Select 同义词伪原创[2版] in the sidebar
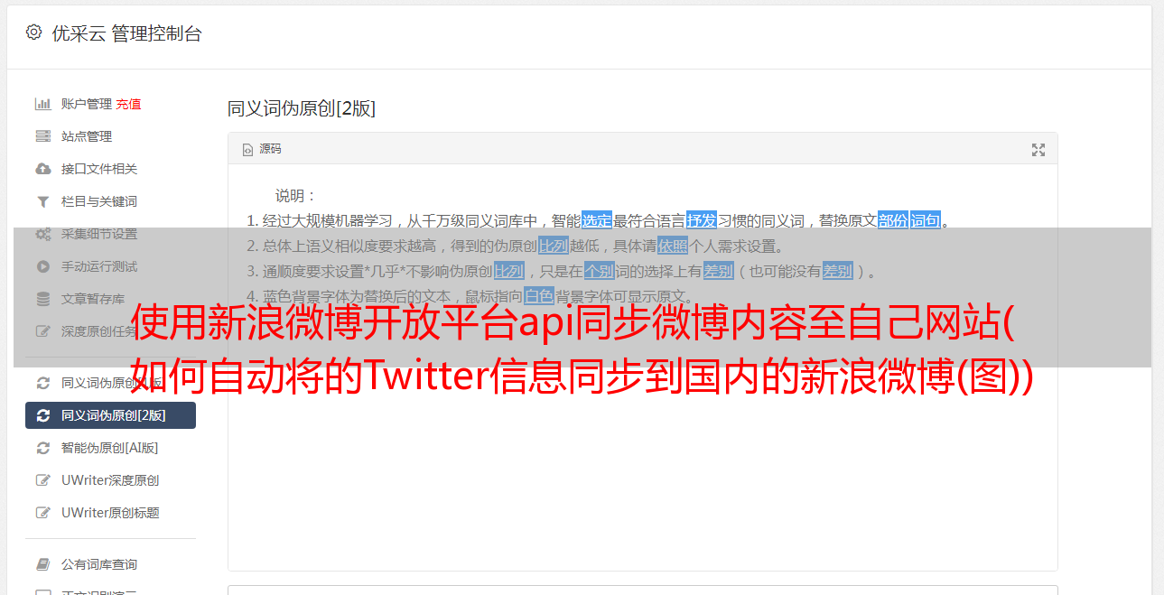This screenshot has width=1164, height=595. pyautogui.click(x=110, y=415)
